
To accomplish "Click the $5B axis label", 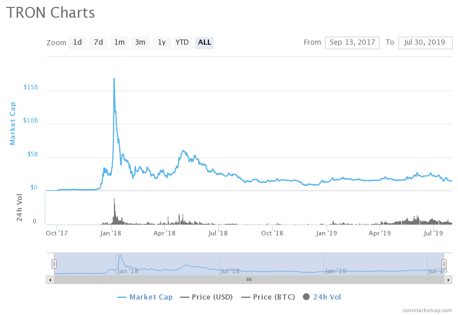I will [33, 154].
